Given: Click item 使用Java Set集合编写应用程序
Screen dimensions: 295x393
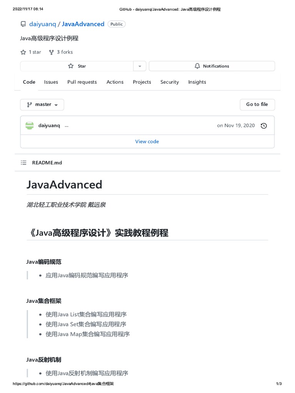Looking at the screenshot, I should (x=86, y=324).
